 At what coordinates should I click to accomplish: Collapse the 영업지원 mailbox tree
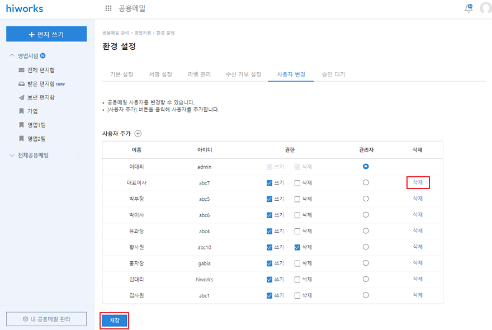tap(12, 56)
